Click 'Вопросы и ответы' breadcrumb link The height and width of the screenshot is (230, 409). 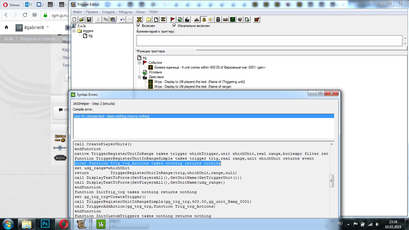coord(37,39)
